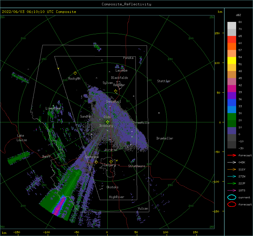This screenshot has width=253, height=236.
Task: Click the Blackfalds town label
Action: (119, 78)
